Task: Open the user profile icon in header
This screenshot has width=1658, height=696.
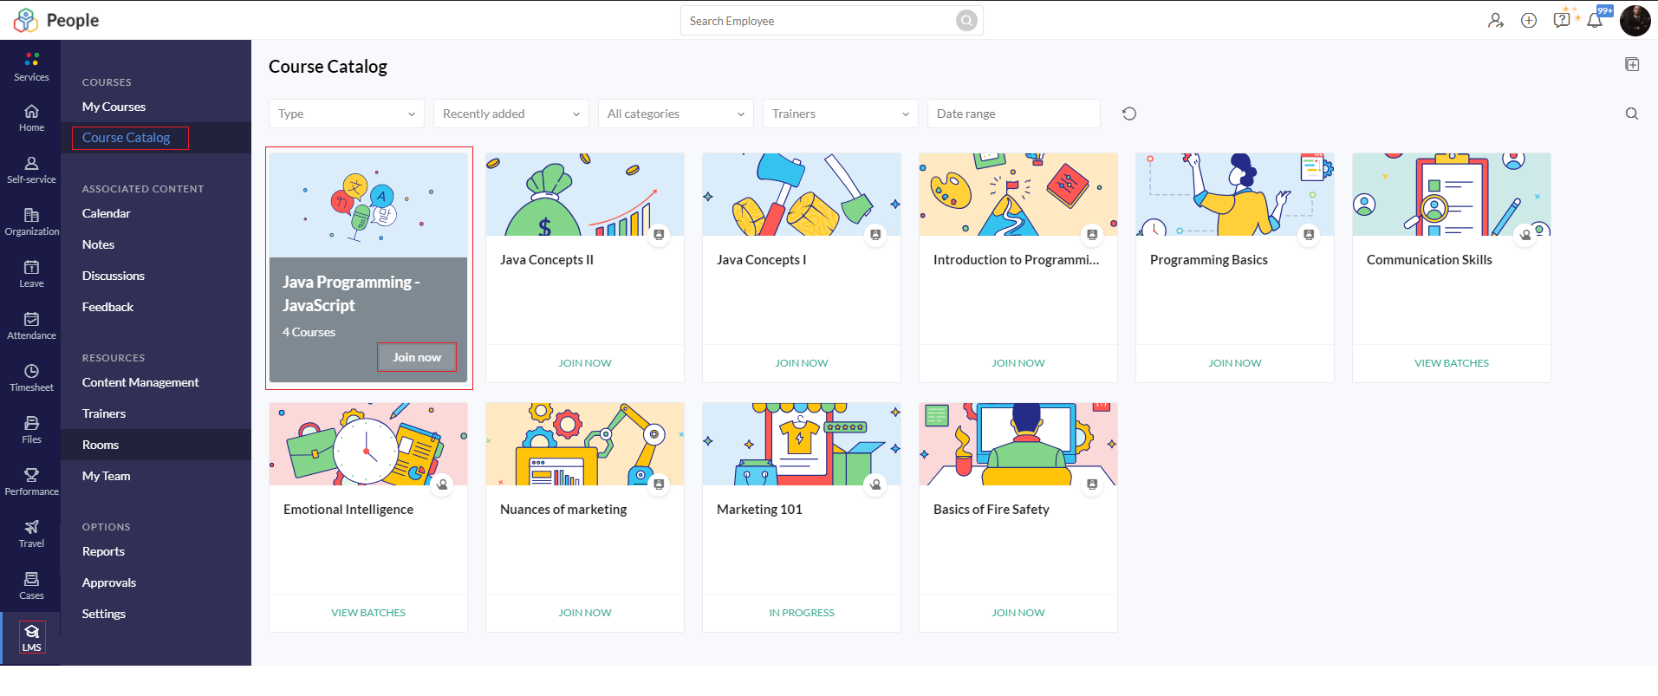Action: pyautogui.click(x=1496, y=20)
